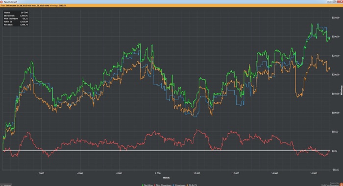Click the 12 000 hands axis label
The height and width of the screenshot is (186, 343).
pos(236,173)
